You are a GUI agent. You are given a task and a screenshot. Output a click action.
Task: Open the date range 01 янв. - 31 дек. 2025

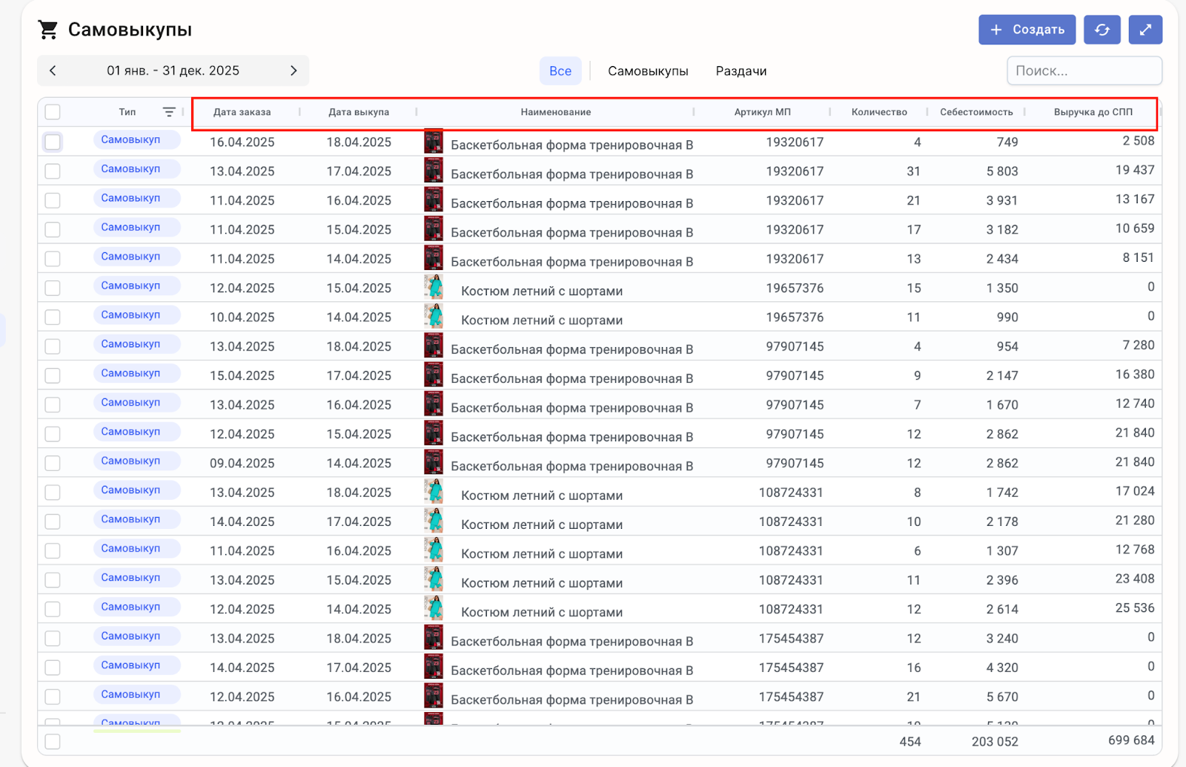[x=173, y=70]
